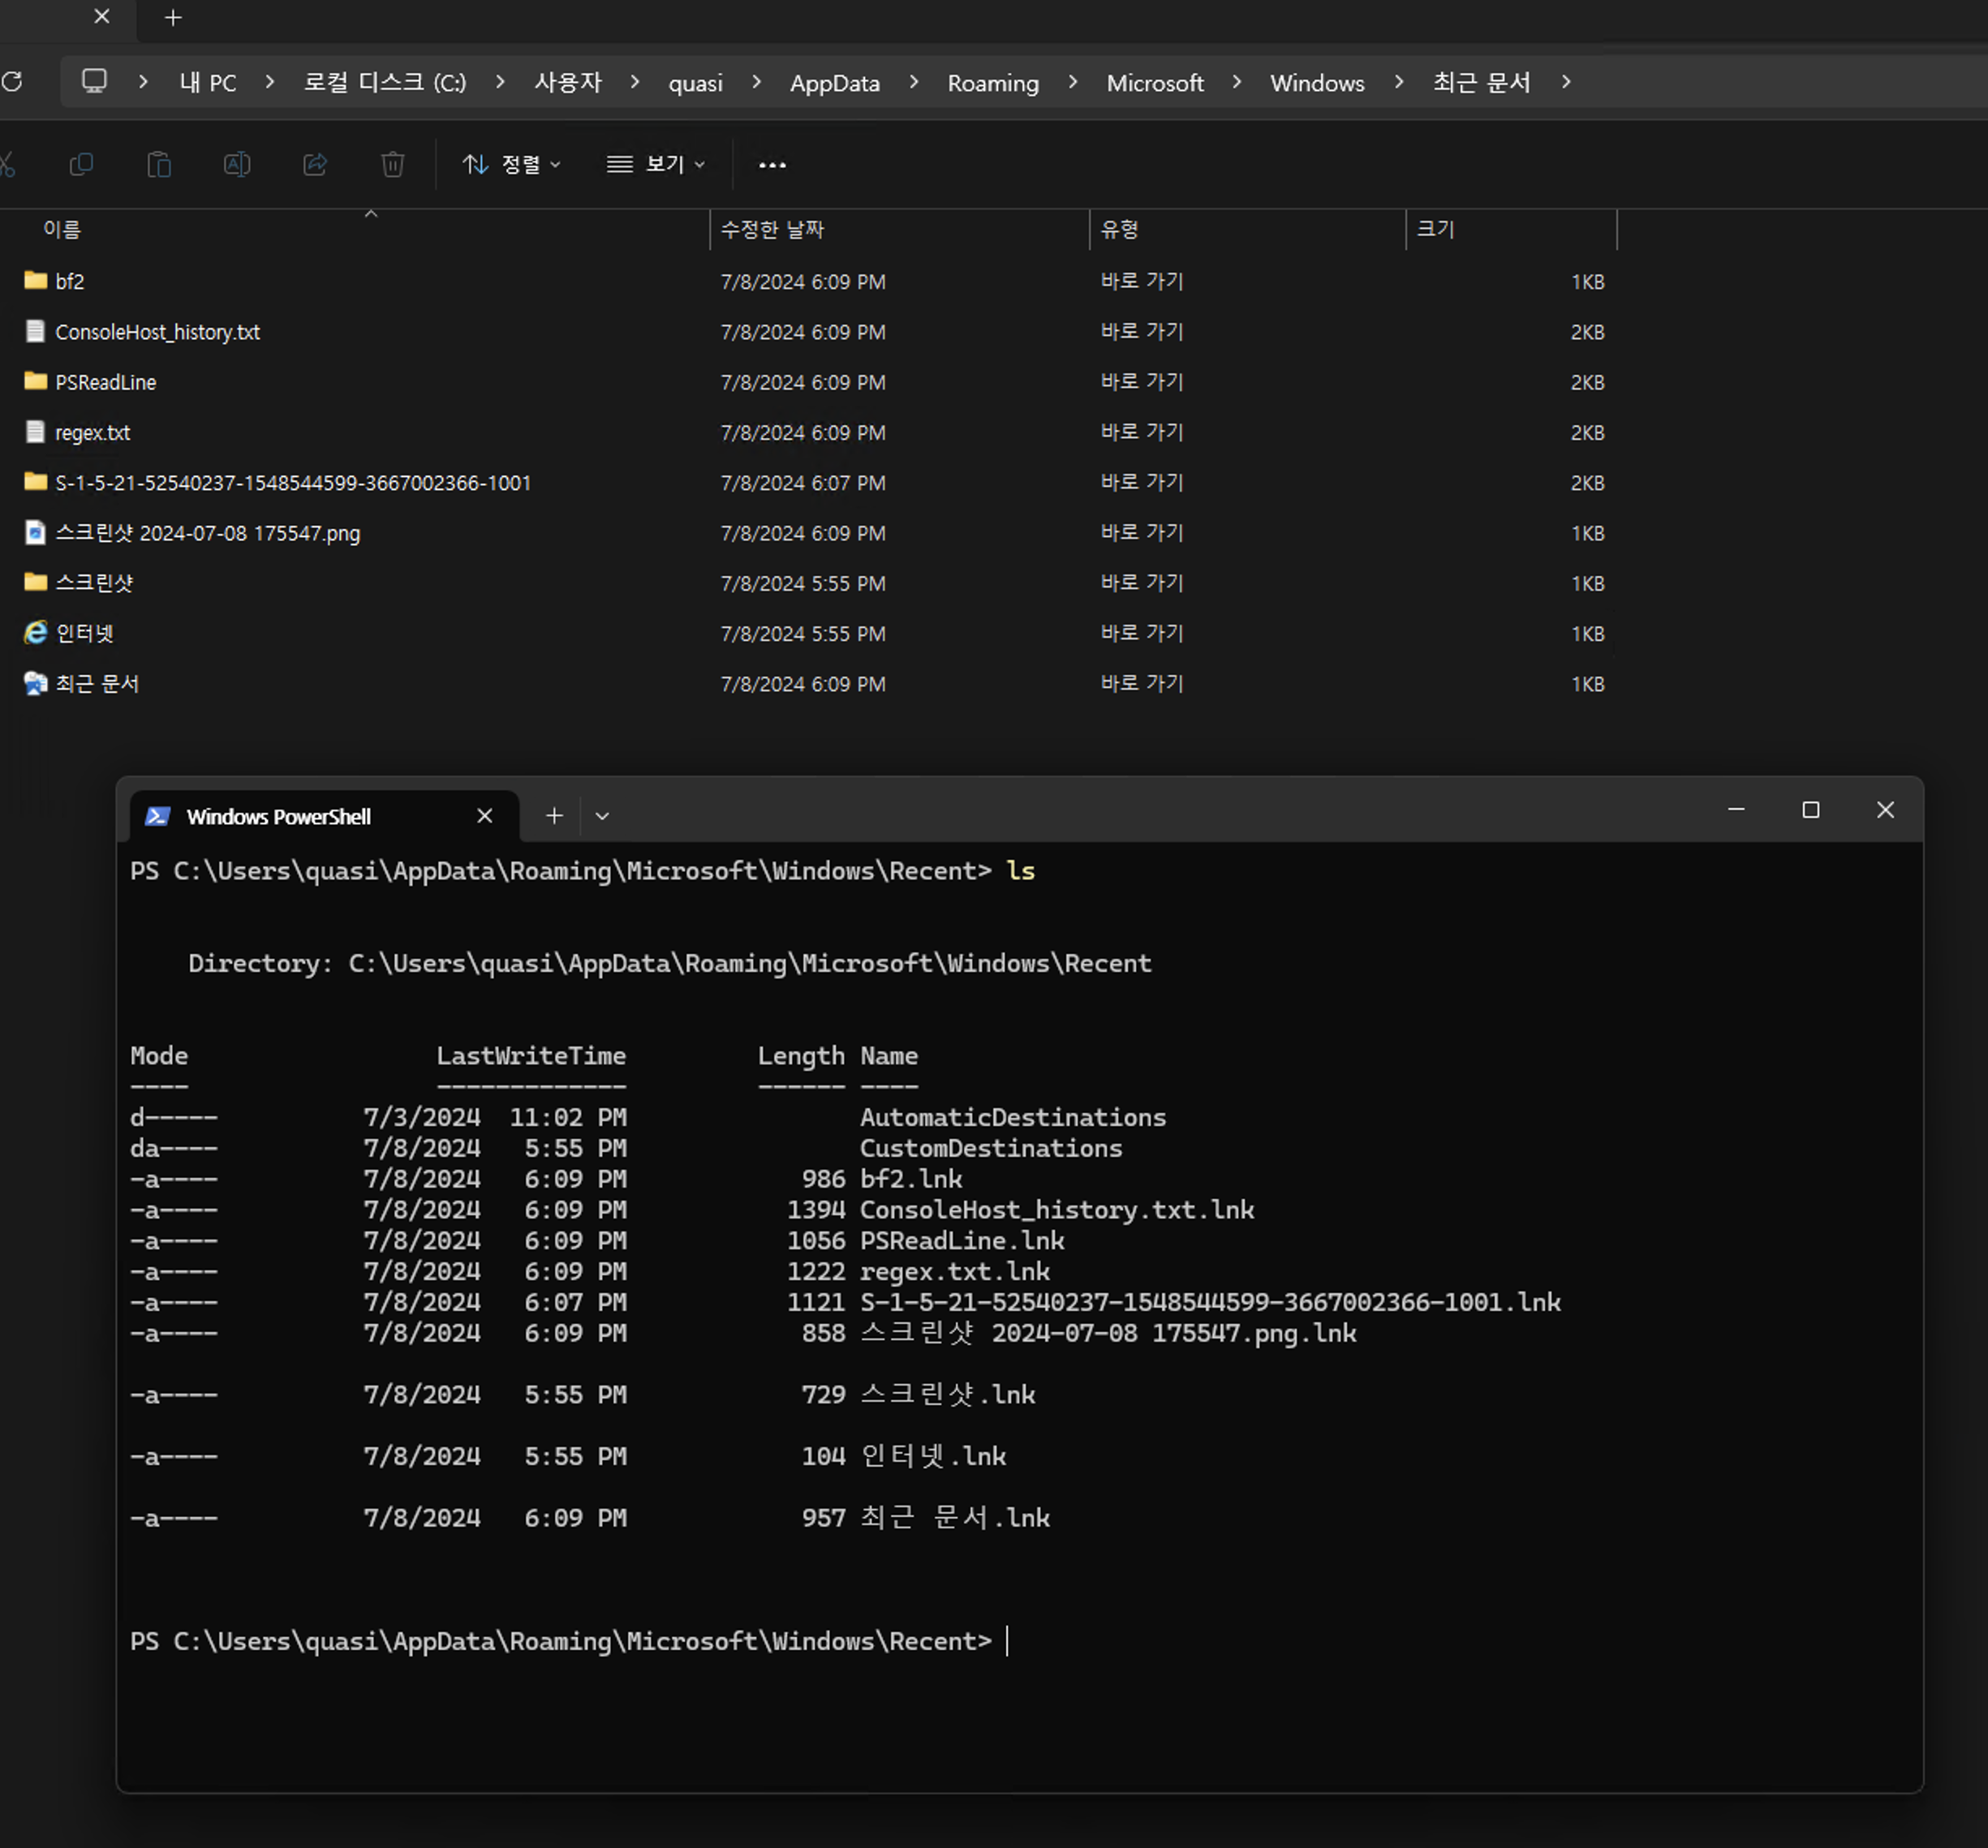Click the Share icon in toolbar
Viewport: 1988px width, 1848px height.
(315, 164)
